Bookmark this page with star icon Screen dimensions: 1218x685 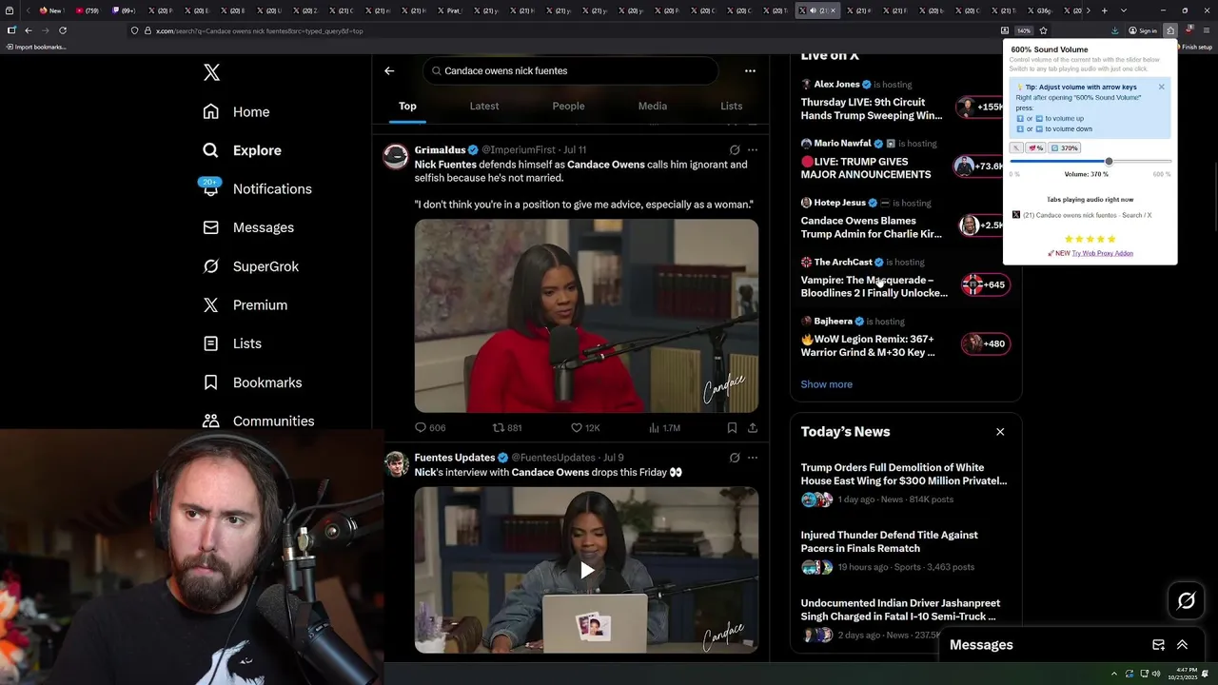1043,30
